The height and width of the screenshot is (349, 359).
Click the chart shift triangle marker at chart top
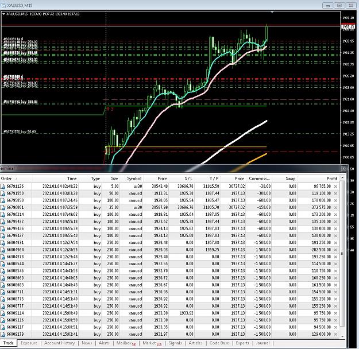[x=272, y=12]
